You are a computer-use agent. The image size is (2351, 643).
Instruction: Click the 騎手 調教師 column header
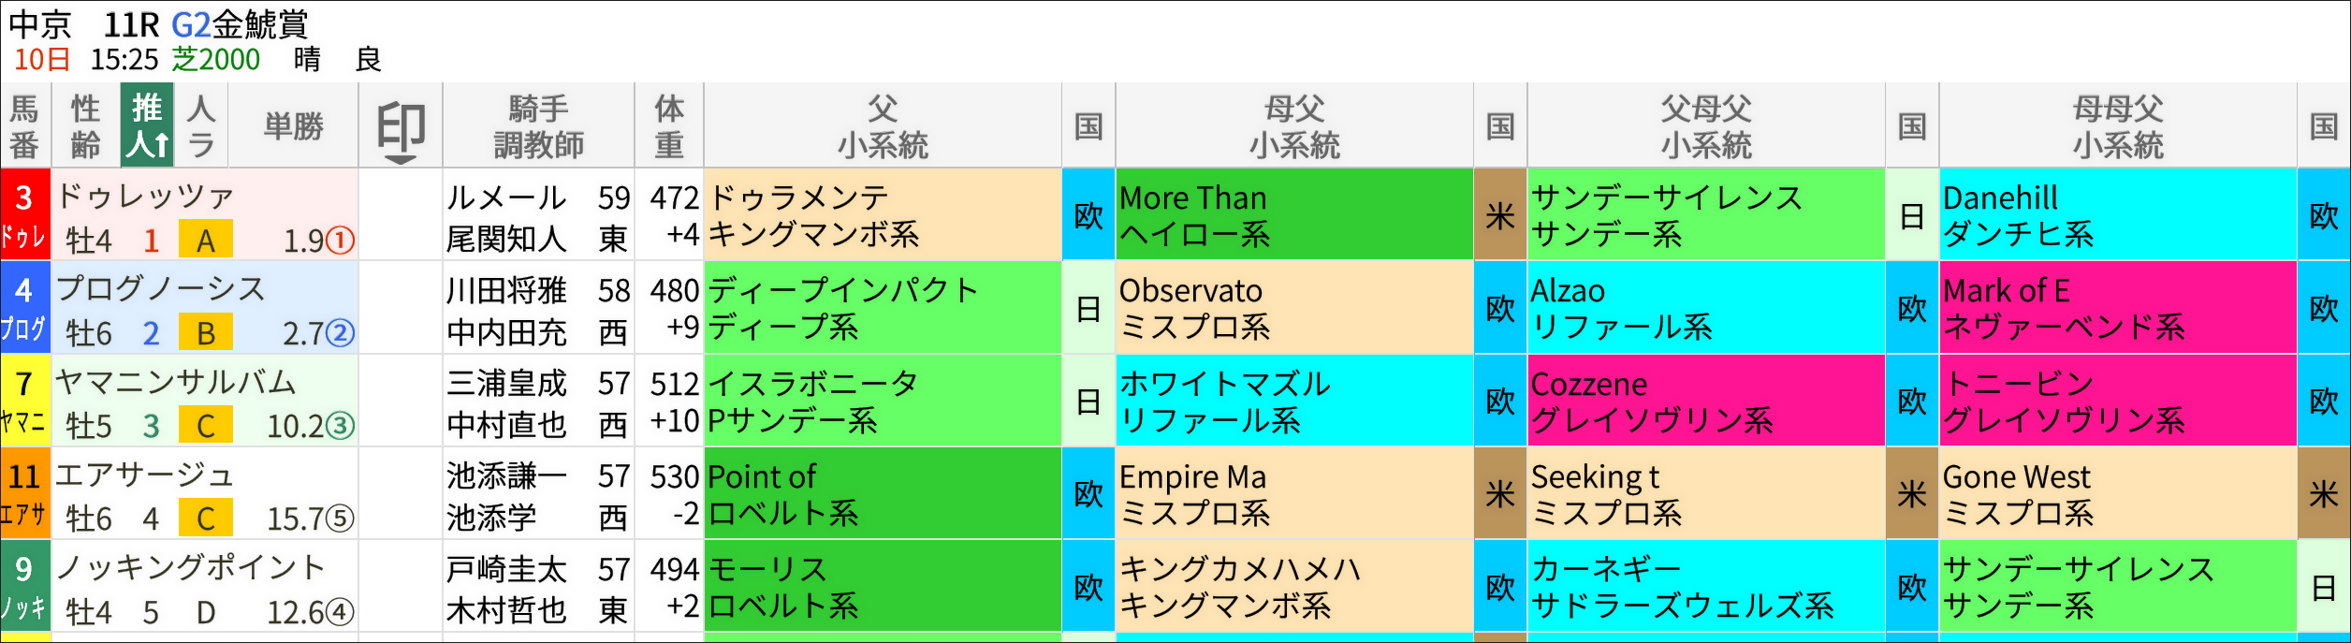(538, 125)
